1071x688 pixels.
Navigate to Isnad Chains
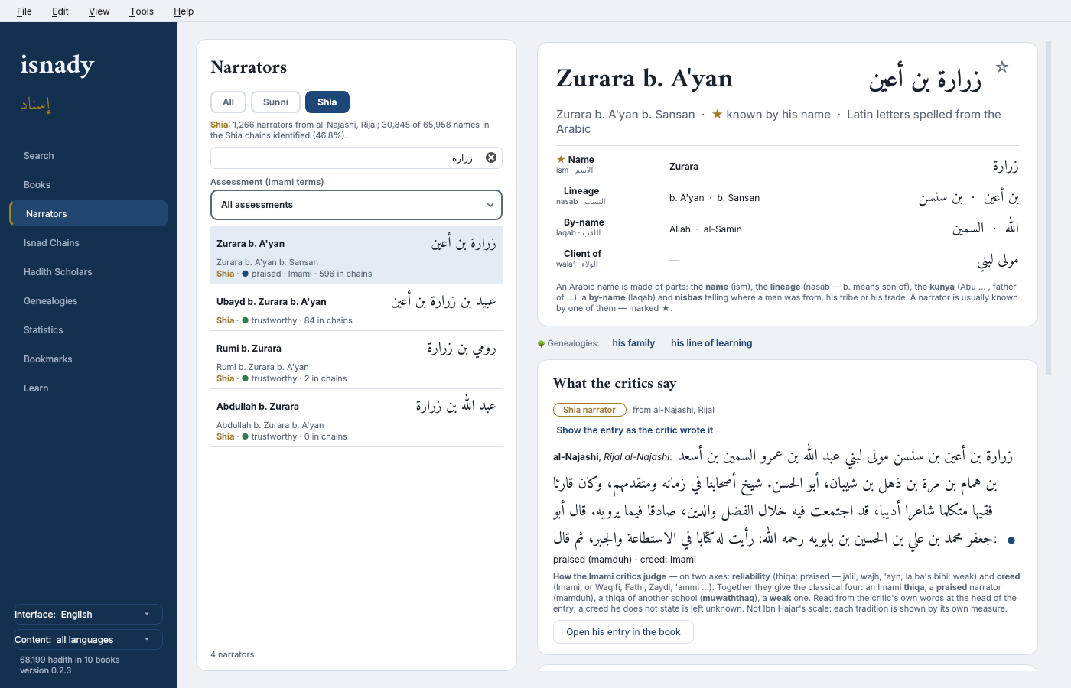pos(89,243)
